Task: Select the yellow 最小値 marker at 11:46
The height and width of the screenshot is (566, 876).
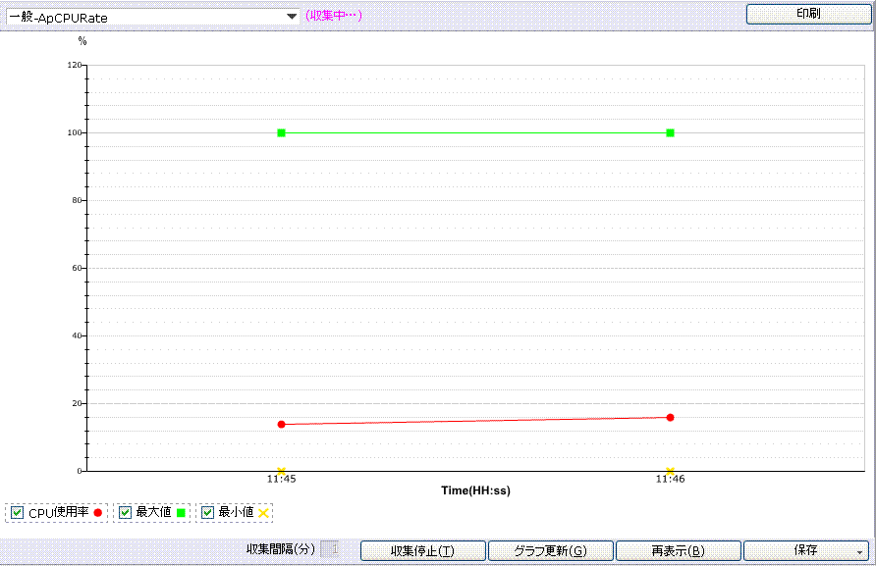Action: tap(670, 471)
